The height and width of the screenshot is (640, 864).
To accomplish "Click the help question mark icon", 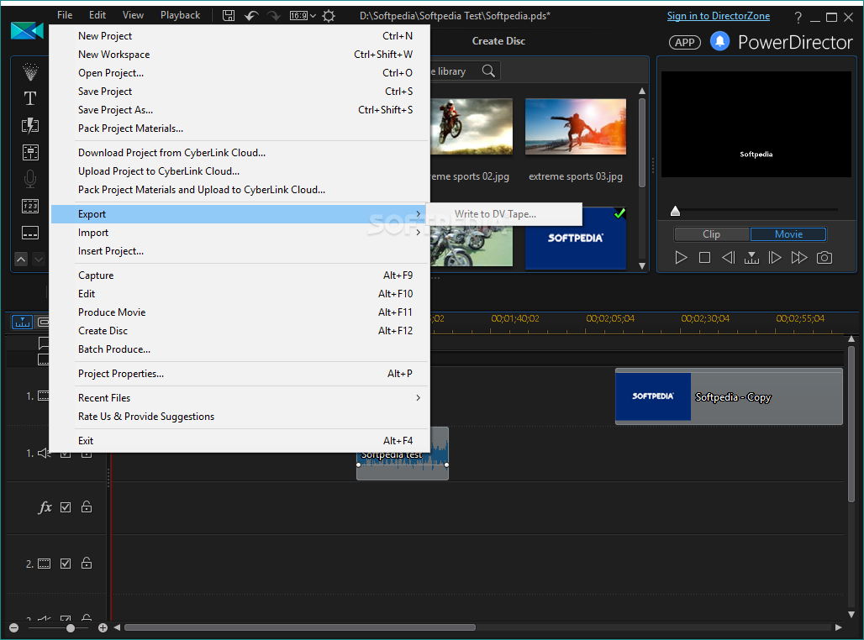I will [798, 17].
